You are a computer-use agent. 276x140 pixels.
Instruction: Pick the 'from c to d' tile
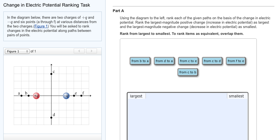212,61
